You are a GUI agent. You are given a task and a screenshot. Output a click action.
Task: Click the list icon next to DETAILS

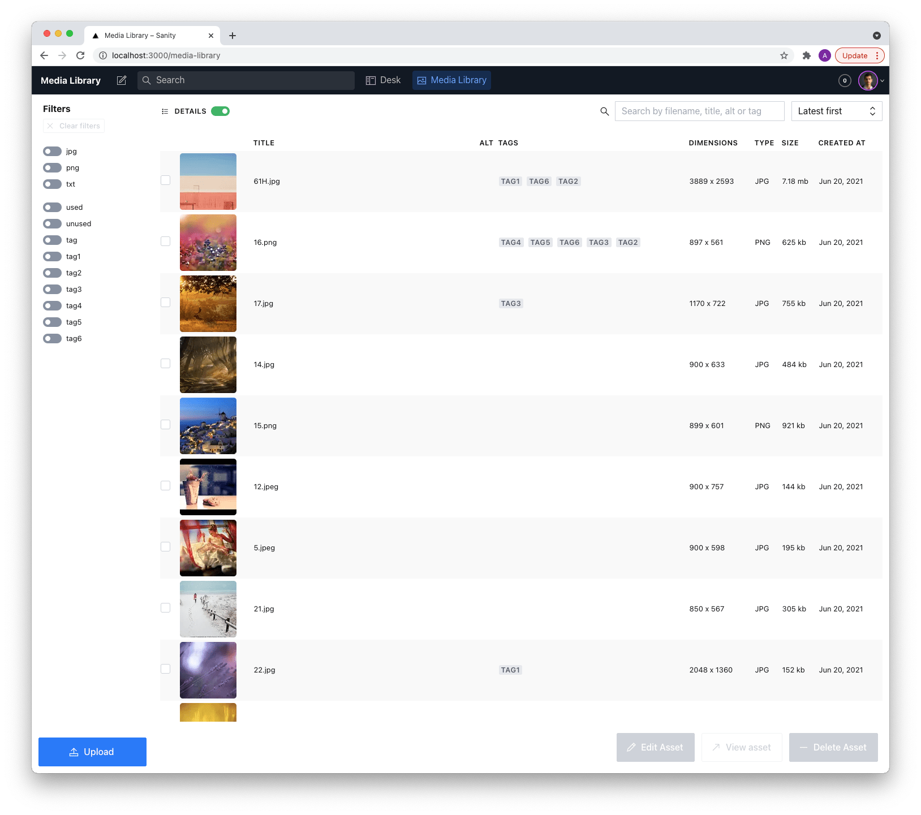pos(165,111)
